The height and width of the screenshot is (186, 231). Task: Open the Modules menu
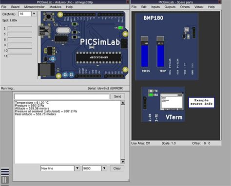click(55, 7)
